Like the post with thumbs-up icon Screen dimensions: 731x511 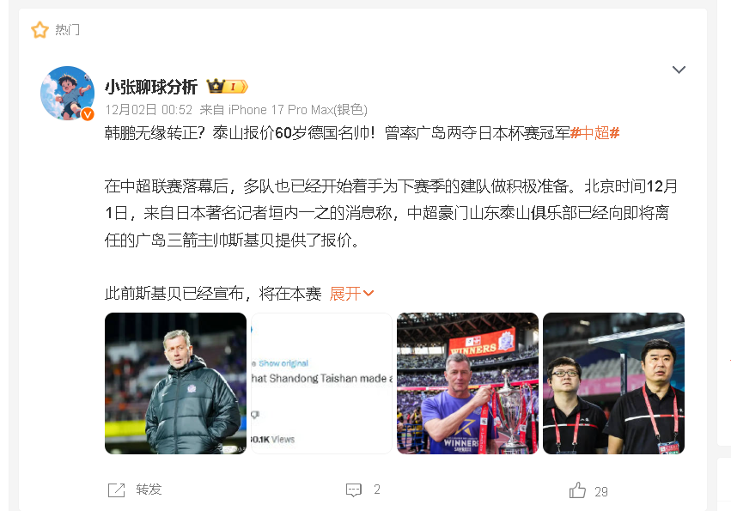[577, 490]
